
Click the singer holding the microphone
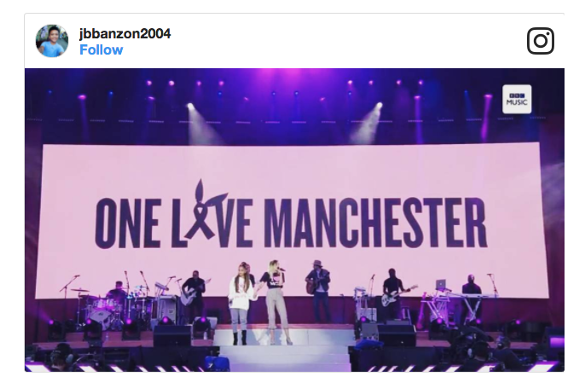tap(275, 302)
